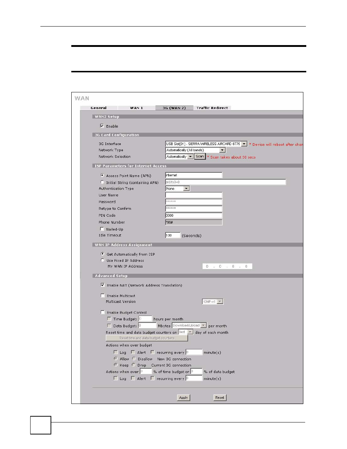
Task: Open the WAN 1 tab
Action: (136, 108)
